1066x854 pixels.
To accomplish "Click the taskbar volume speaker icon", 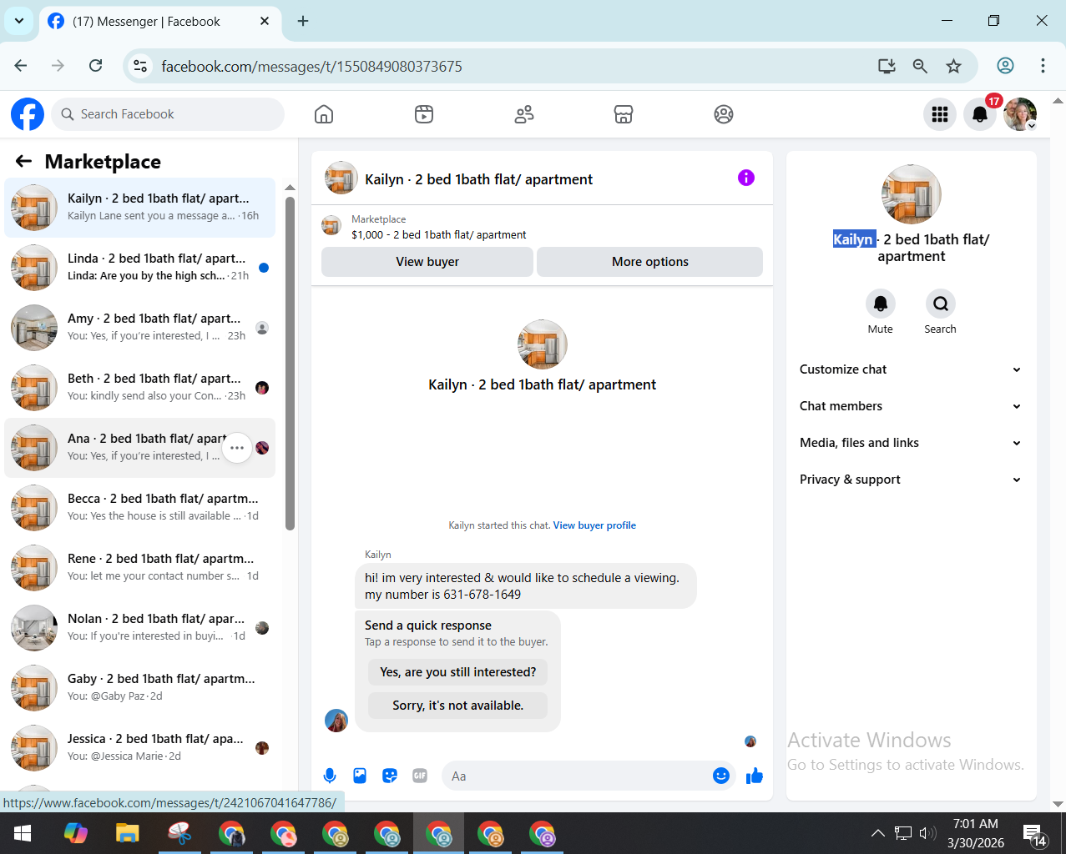I will click(927, 833).
